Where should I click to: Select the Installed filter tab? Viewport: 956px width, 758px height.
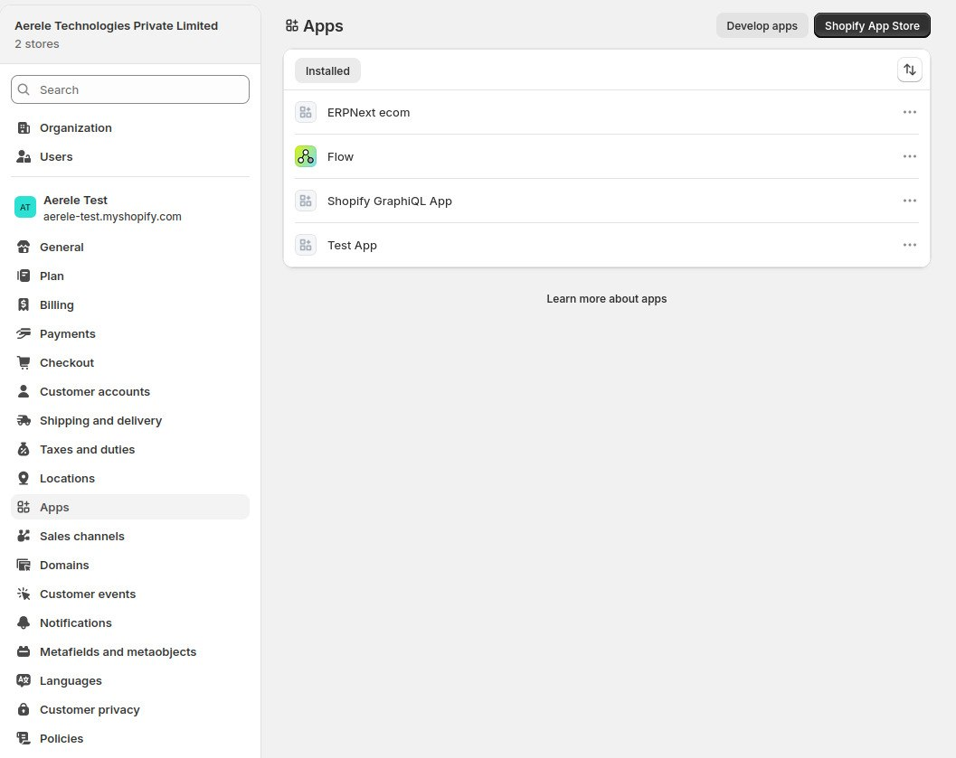click(x=327, y=70)
